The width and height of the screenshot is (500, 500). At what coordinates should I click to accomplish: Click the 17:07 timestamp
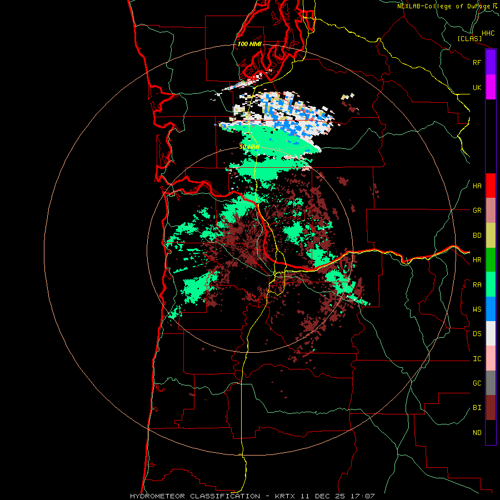click(362, 496)
